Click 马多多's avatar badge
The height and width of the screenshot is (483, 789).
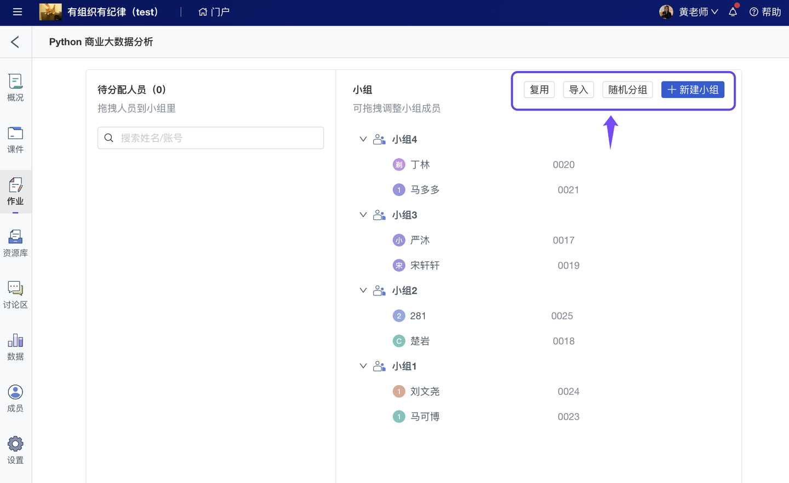(x=399, y=190)
